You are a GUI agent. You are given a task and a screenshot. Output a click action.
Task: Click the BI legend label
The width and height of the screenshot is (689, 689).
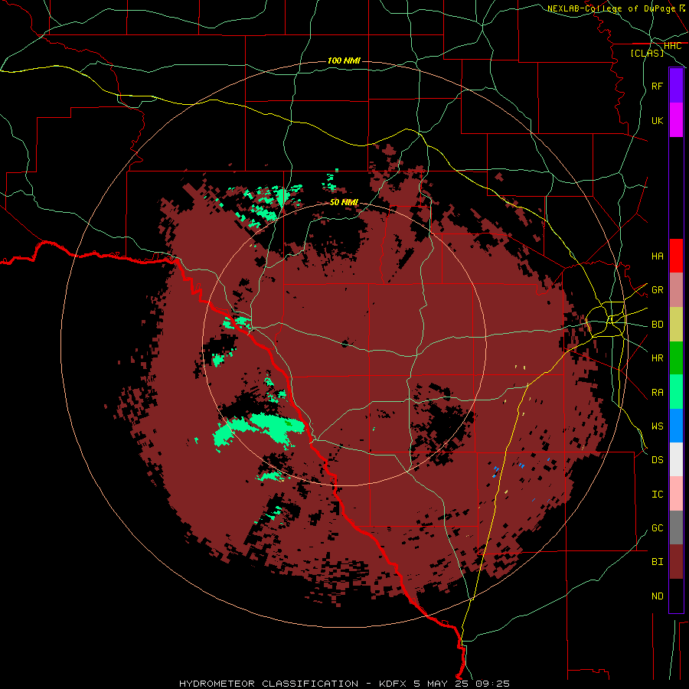[x=658, y=562]
